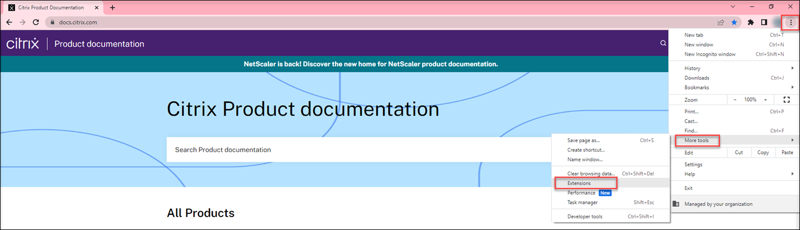
Task: Click the Citrix logo
Action: (23, 44)
